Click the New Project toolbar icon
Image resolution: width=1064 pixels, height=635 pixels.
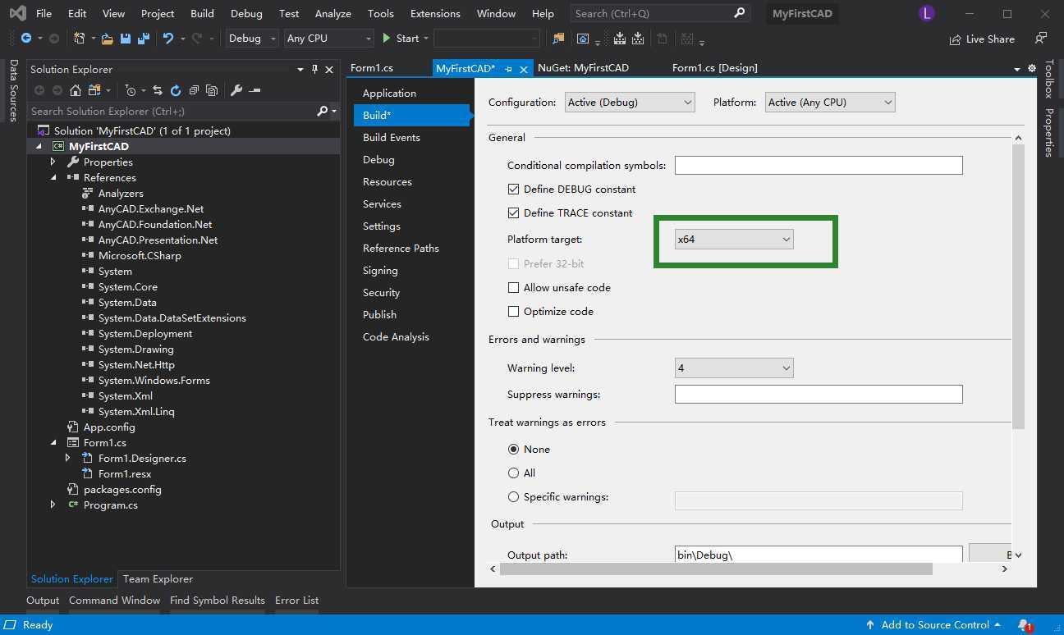(x=80, y=39)
